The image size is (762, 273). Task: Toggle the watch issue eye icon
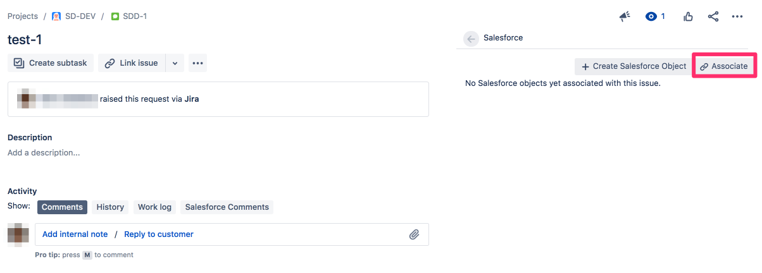[x=651, y=16]
